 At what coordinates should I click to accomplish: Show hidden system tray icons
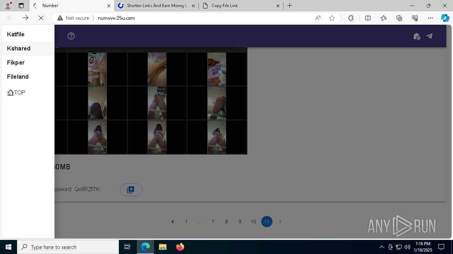pos(382,247)
